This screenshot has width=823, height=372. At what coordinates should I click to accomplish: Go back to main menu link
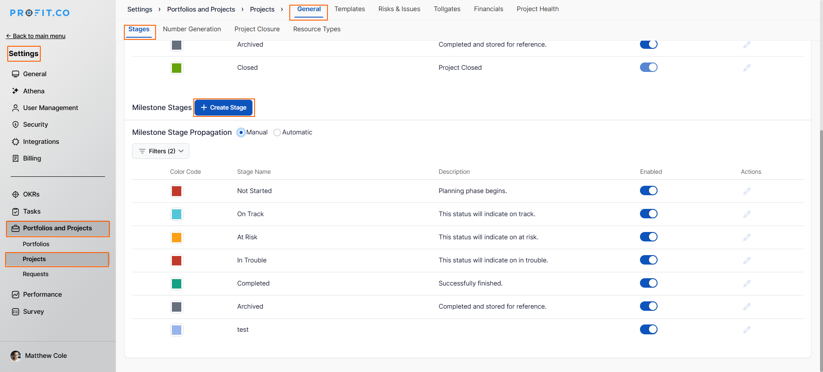36,36
